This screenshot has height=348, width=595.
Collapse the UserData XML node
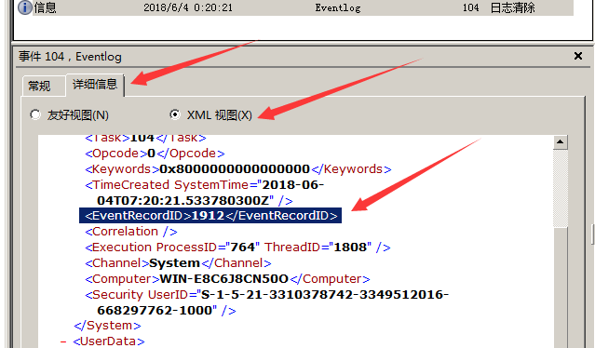(x=63, y=341)
